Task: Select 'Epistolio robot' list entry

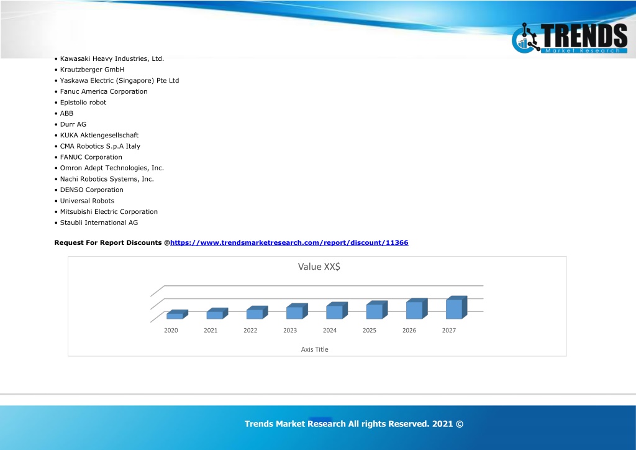Action: point(83,103)
